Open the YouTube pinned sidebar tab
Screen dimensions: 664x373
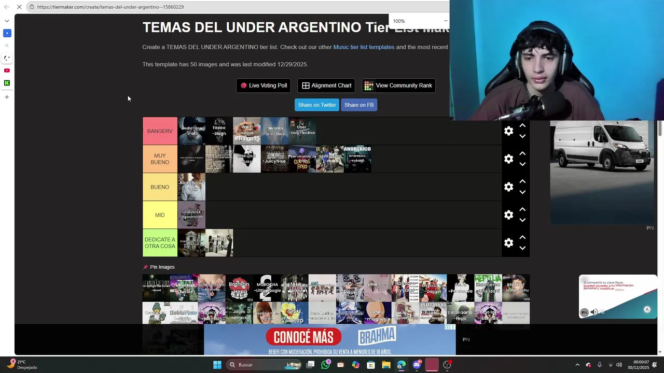7,70
